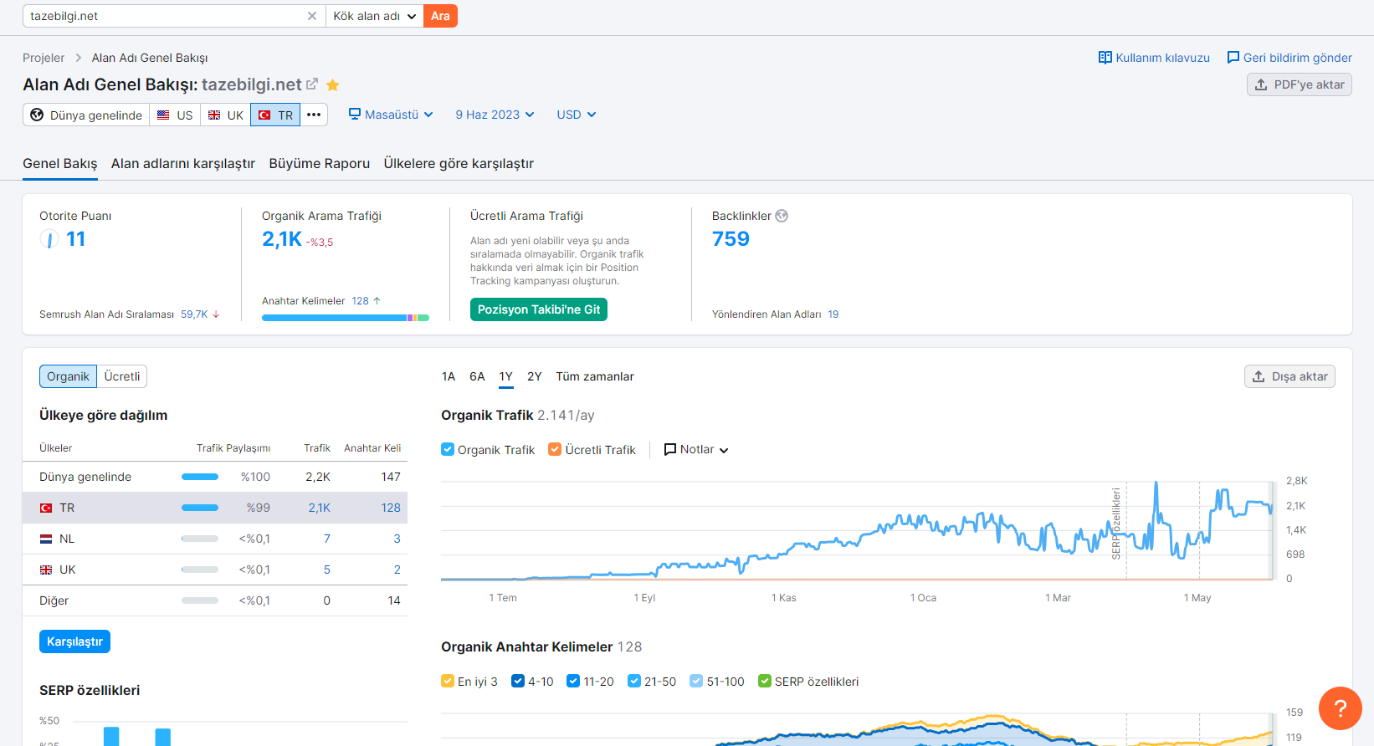Select the NL country row

[215, 539]
